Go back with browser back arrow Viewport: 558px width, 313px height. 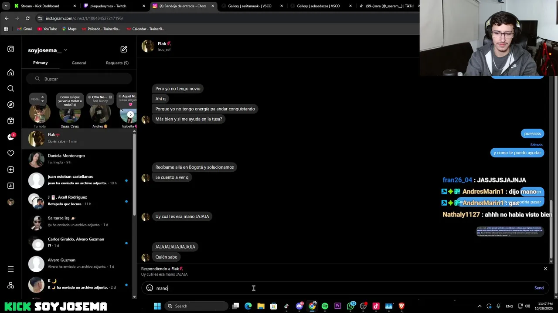7,18
